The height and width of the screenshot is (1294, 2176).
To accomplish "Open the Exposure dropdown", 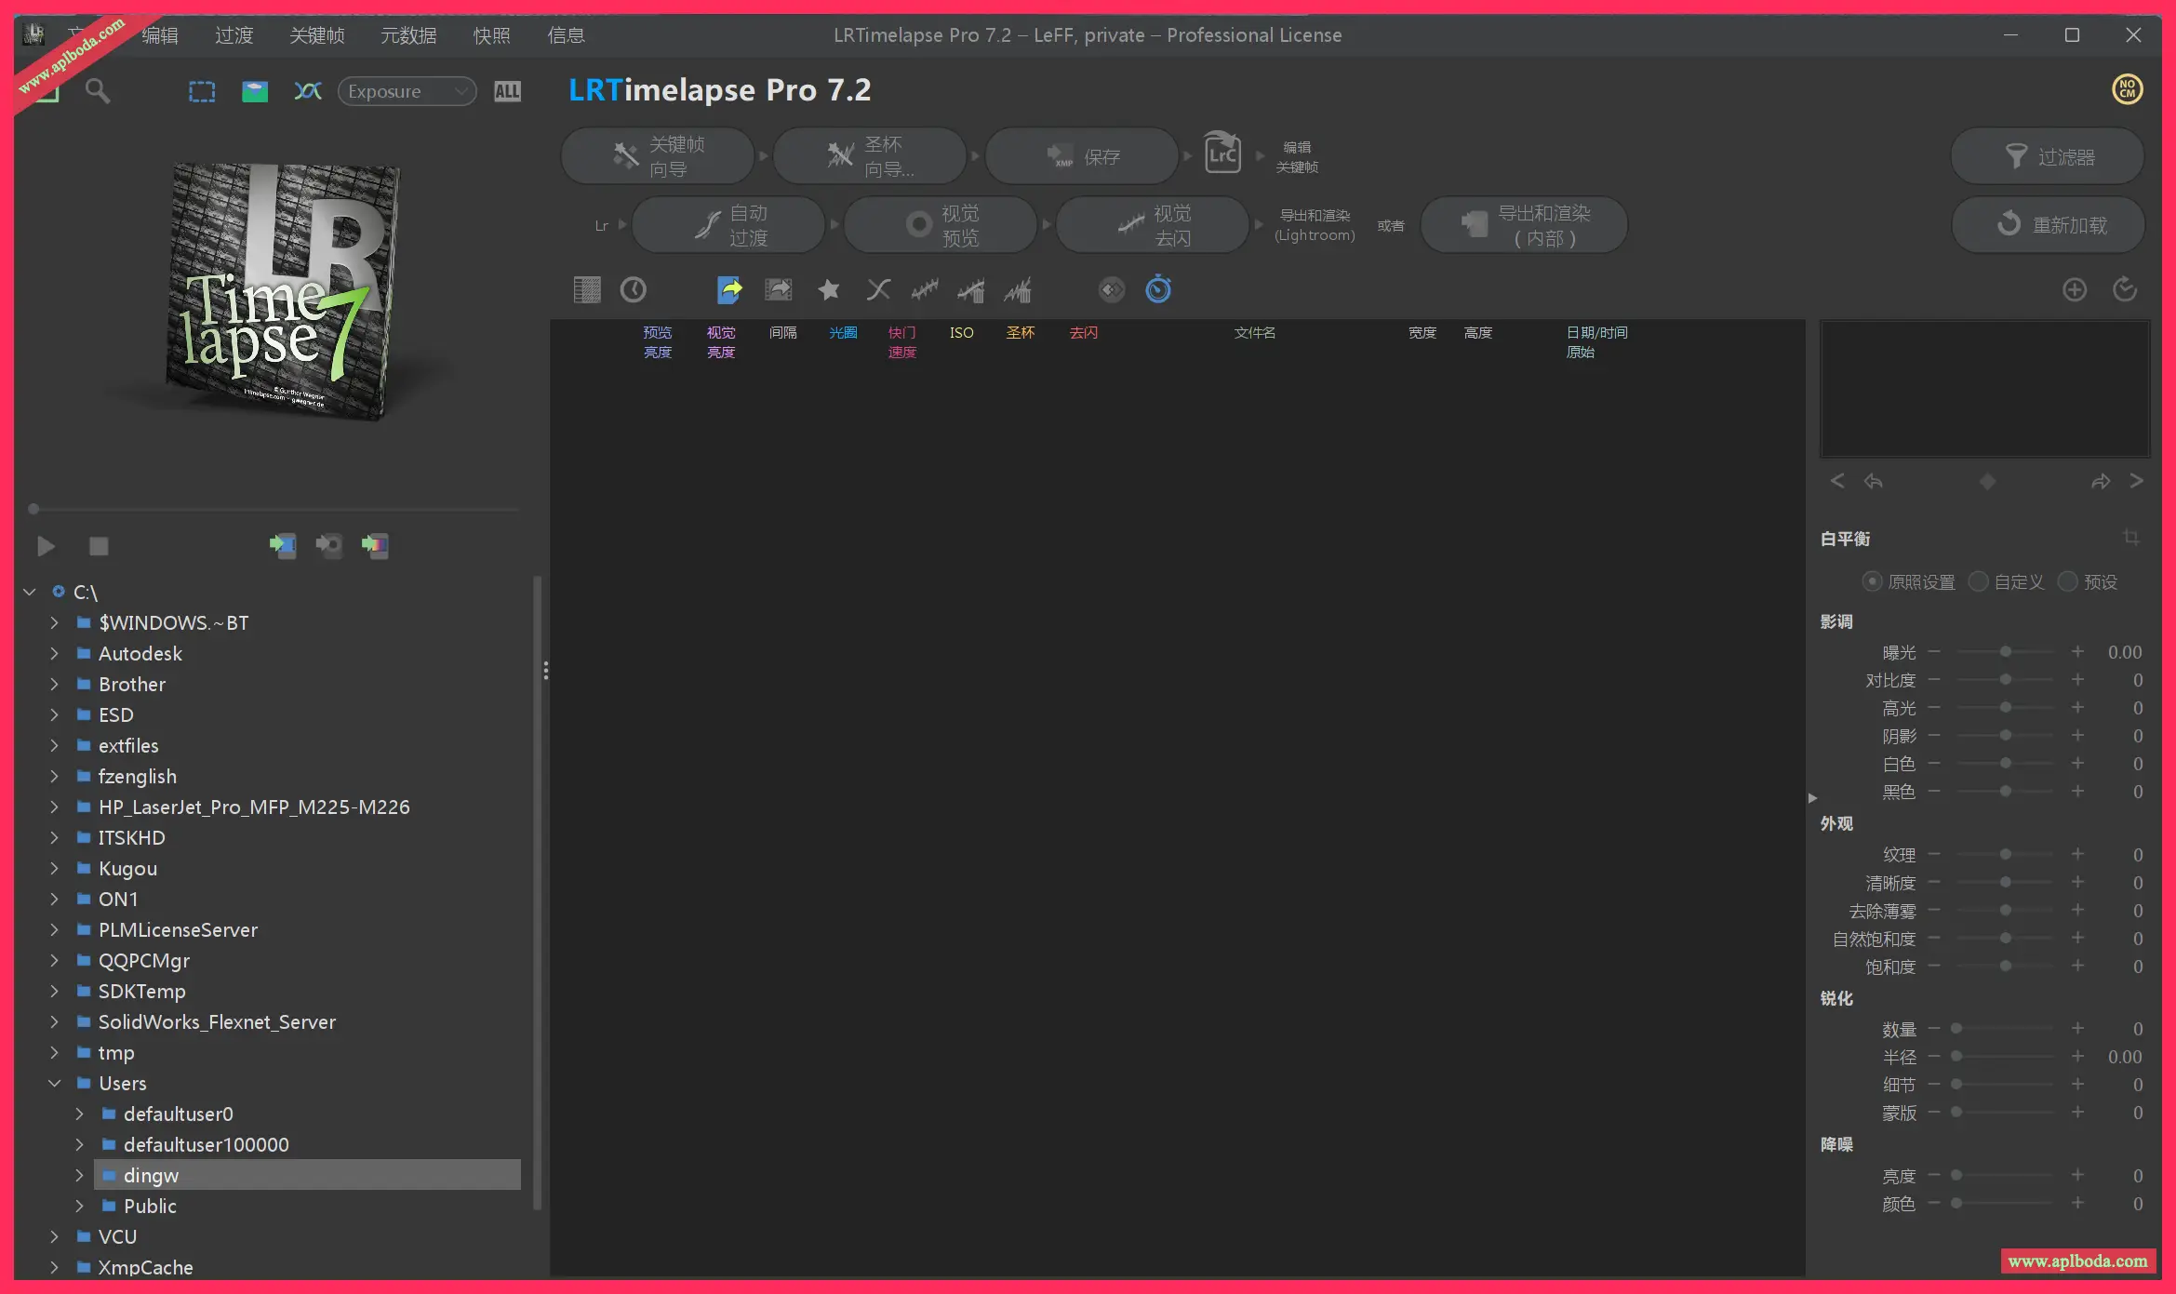I will click(407, 91).
